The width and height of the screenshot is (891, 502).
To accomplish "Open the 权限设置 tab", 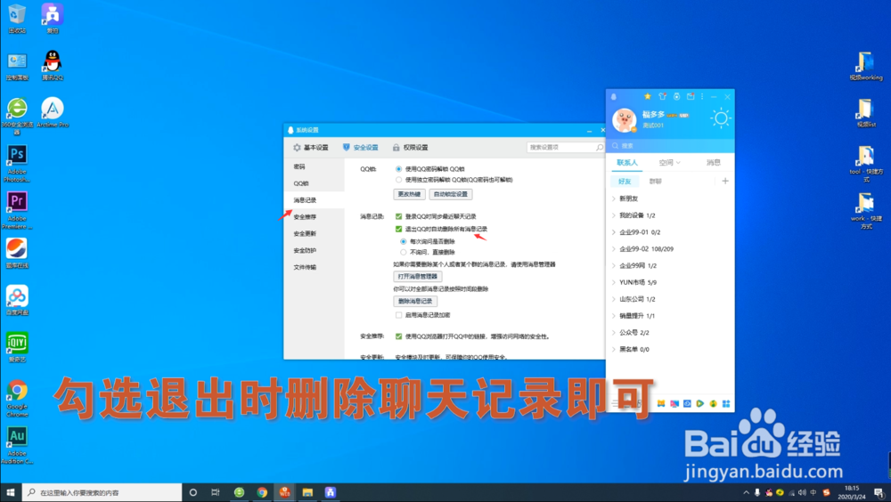I will point(410,148).
